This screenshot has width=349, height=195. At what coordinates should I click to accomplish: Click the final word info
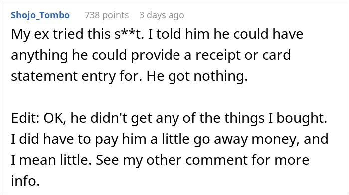(25, 181)
